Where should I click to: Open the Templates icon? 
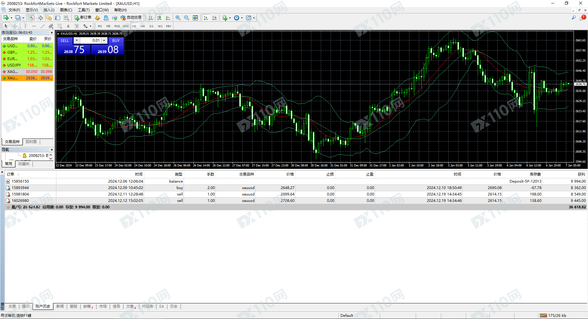248,18
